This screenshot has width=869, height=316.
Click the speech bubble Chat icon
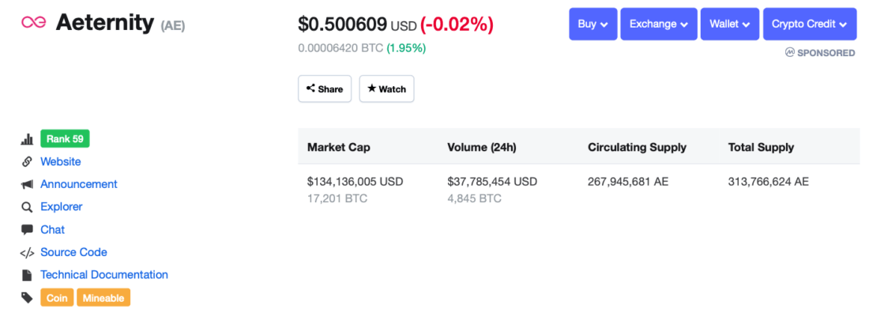click(27, 230)
